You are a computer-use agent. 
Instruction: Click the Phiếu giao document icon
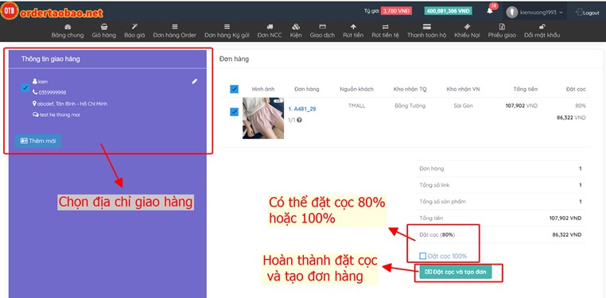coord(502,27)
